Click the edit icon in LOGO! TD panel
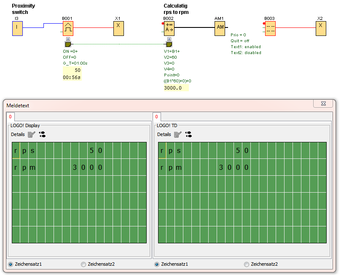The image size is (341, 275). point(178,134)
